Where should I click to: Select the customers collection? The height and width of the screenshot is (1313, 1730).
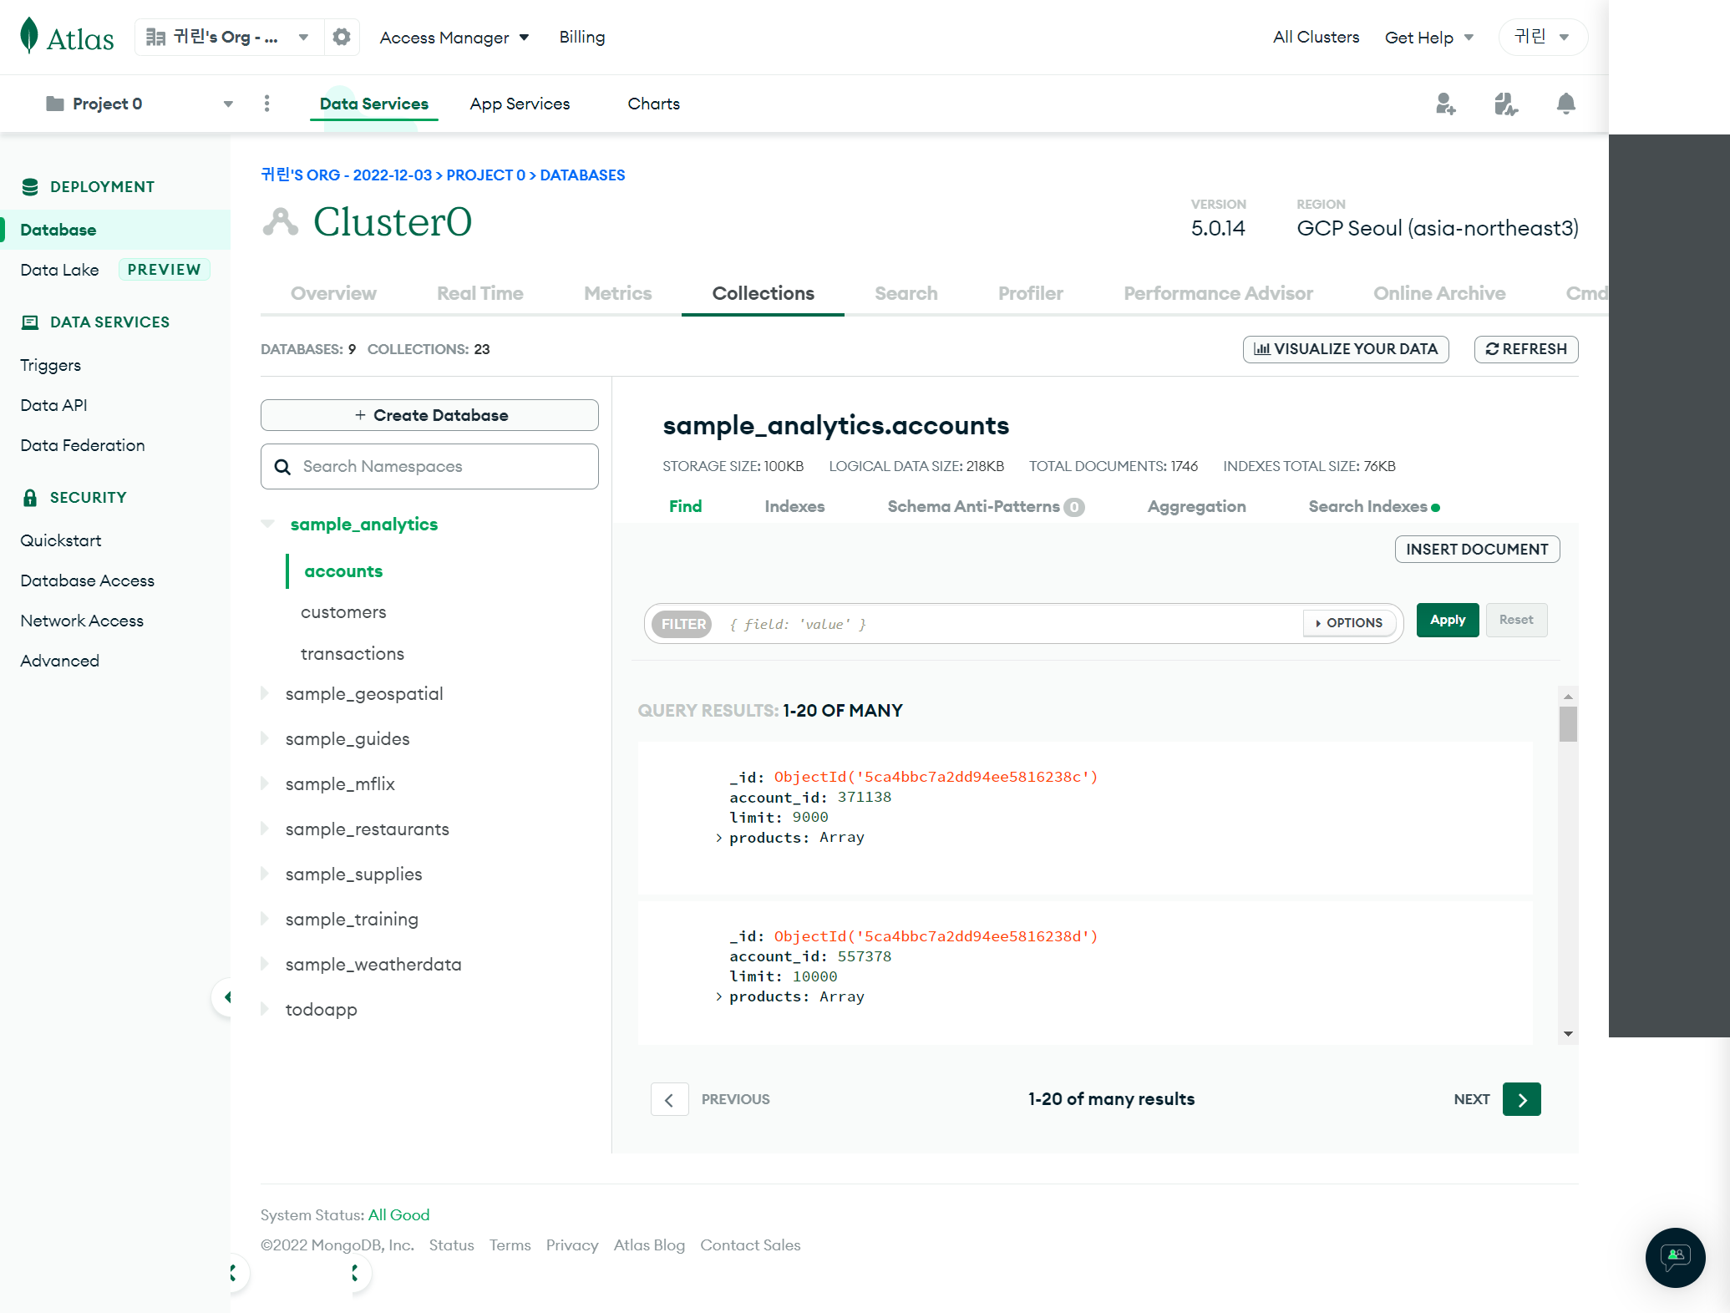[x=343, y=612]
